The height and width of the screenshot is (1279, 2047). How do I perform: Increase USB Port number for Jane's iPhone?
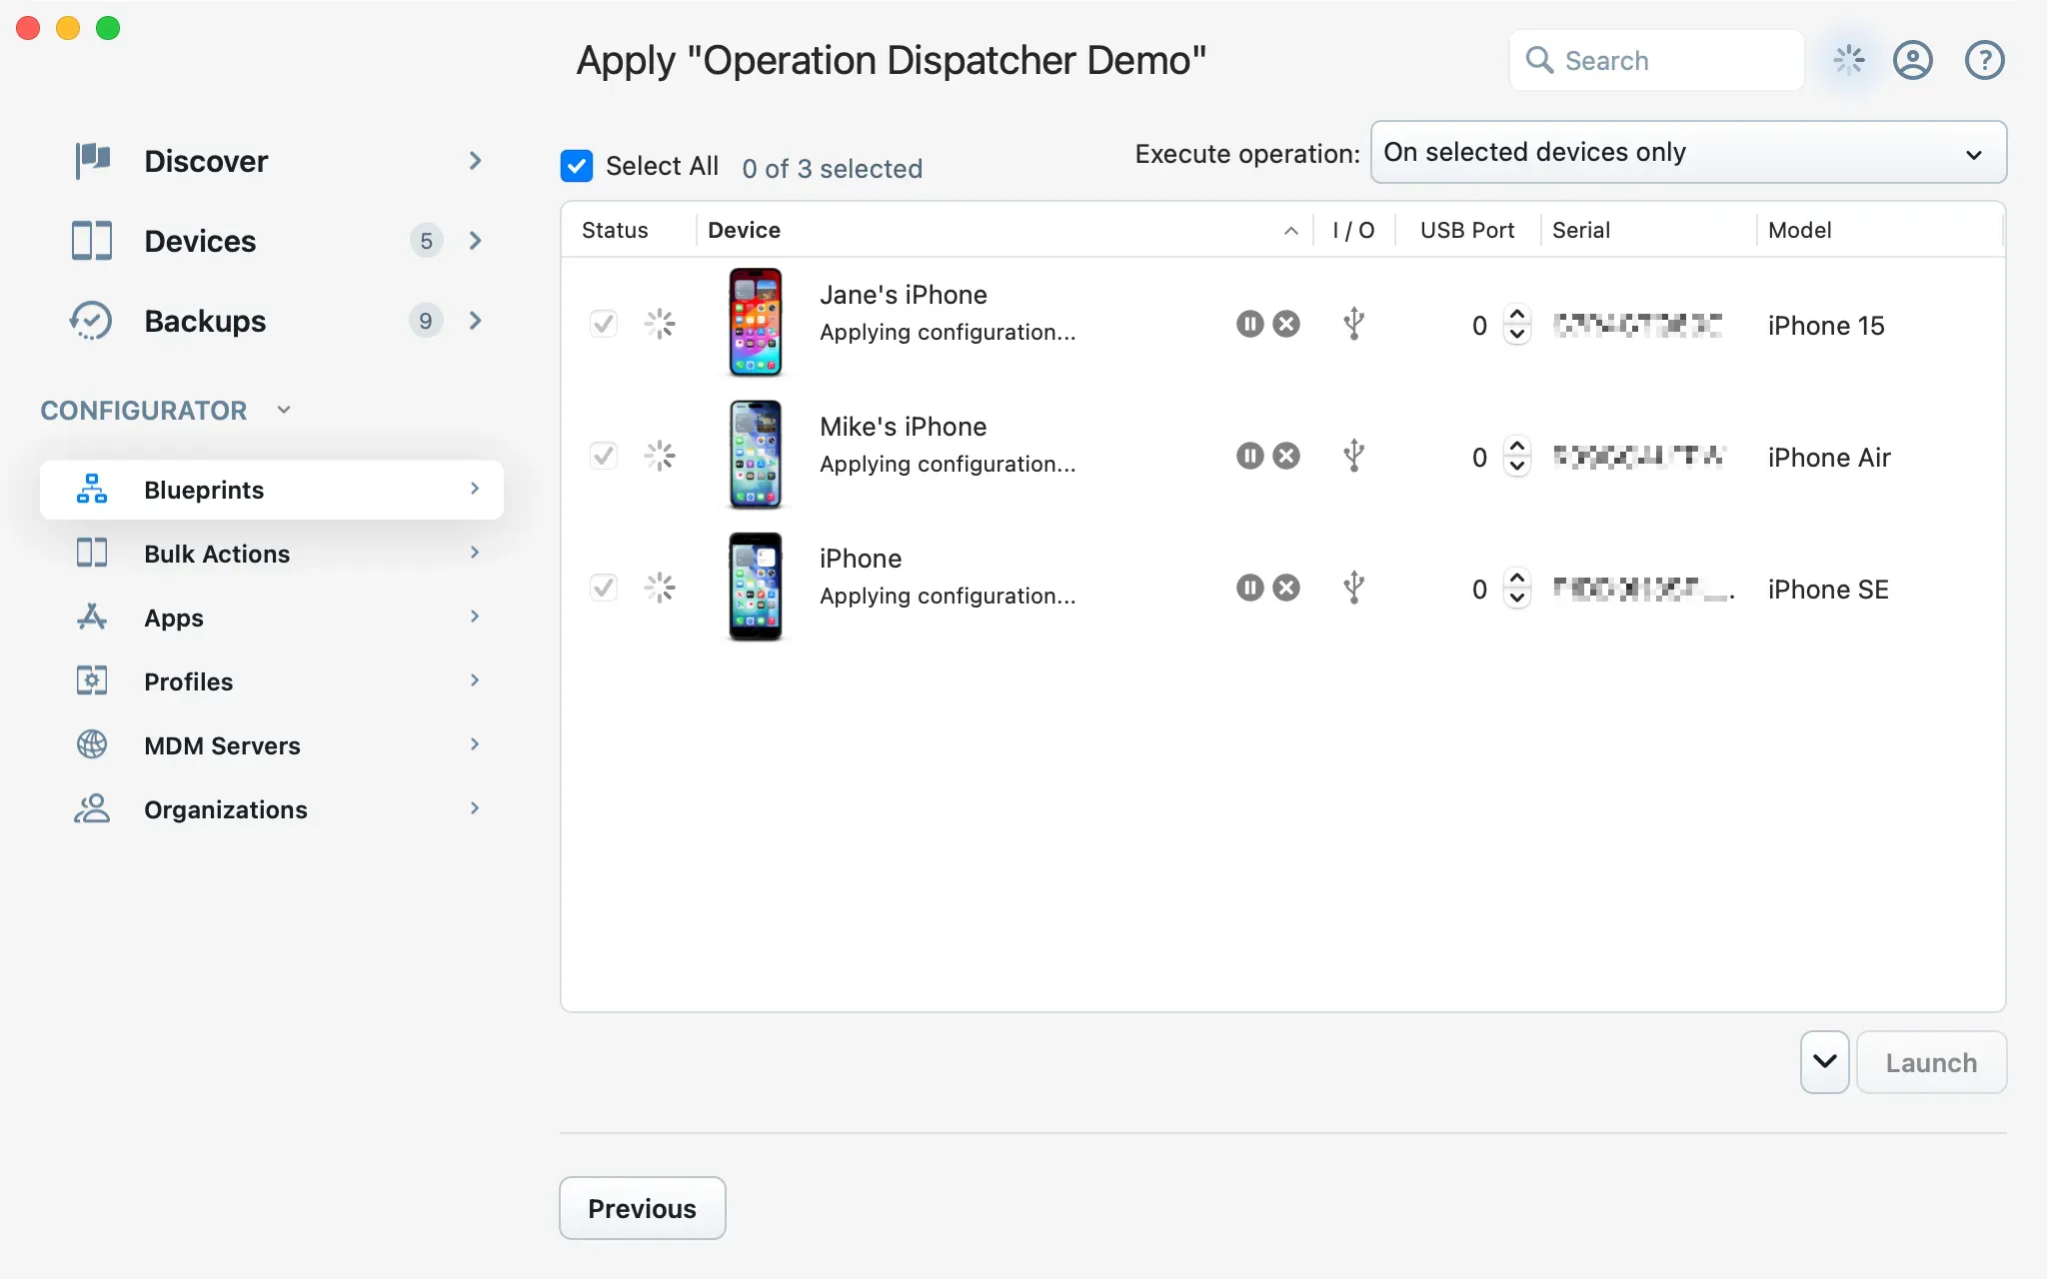(1516, 315)
